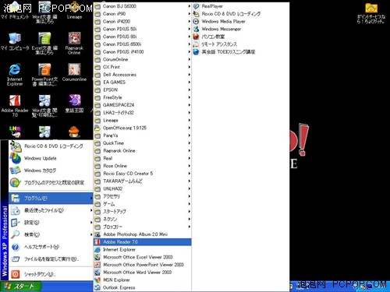Open Internet Explorer desktop icon
This screenshot has width=390, height=292.
tap(15, 75)
